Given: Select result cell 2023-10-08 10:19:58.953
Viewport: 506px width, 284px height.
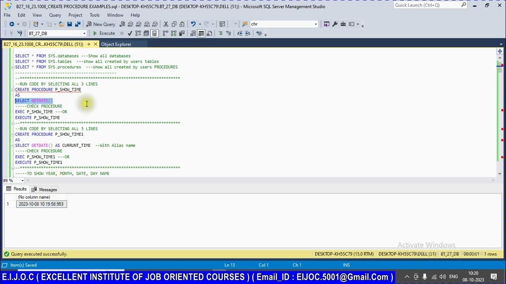Looking at the screenshot, I should click(42, 204).
